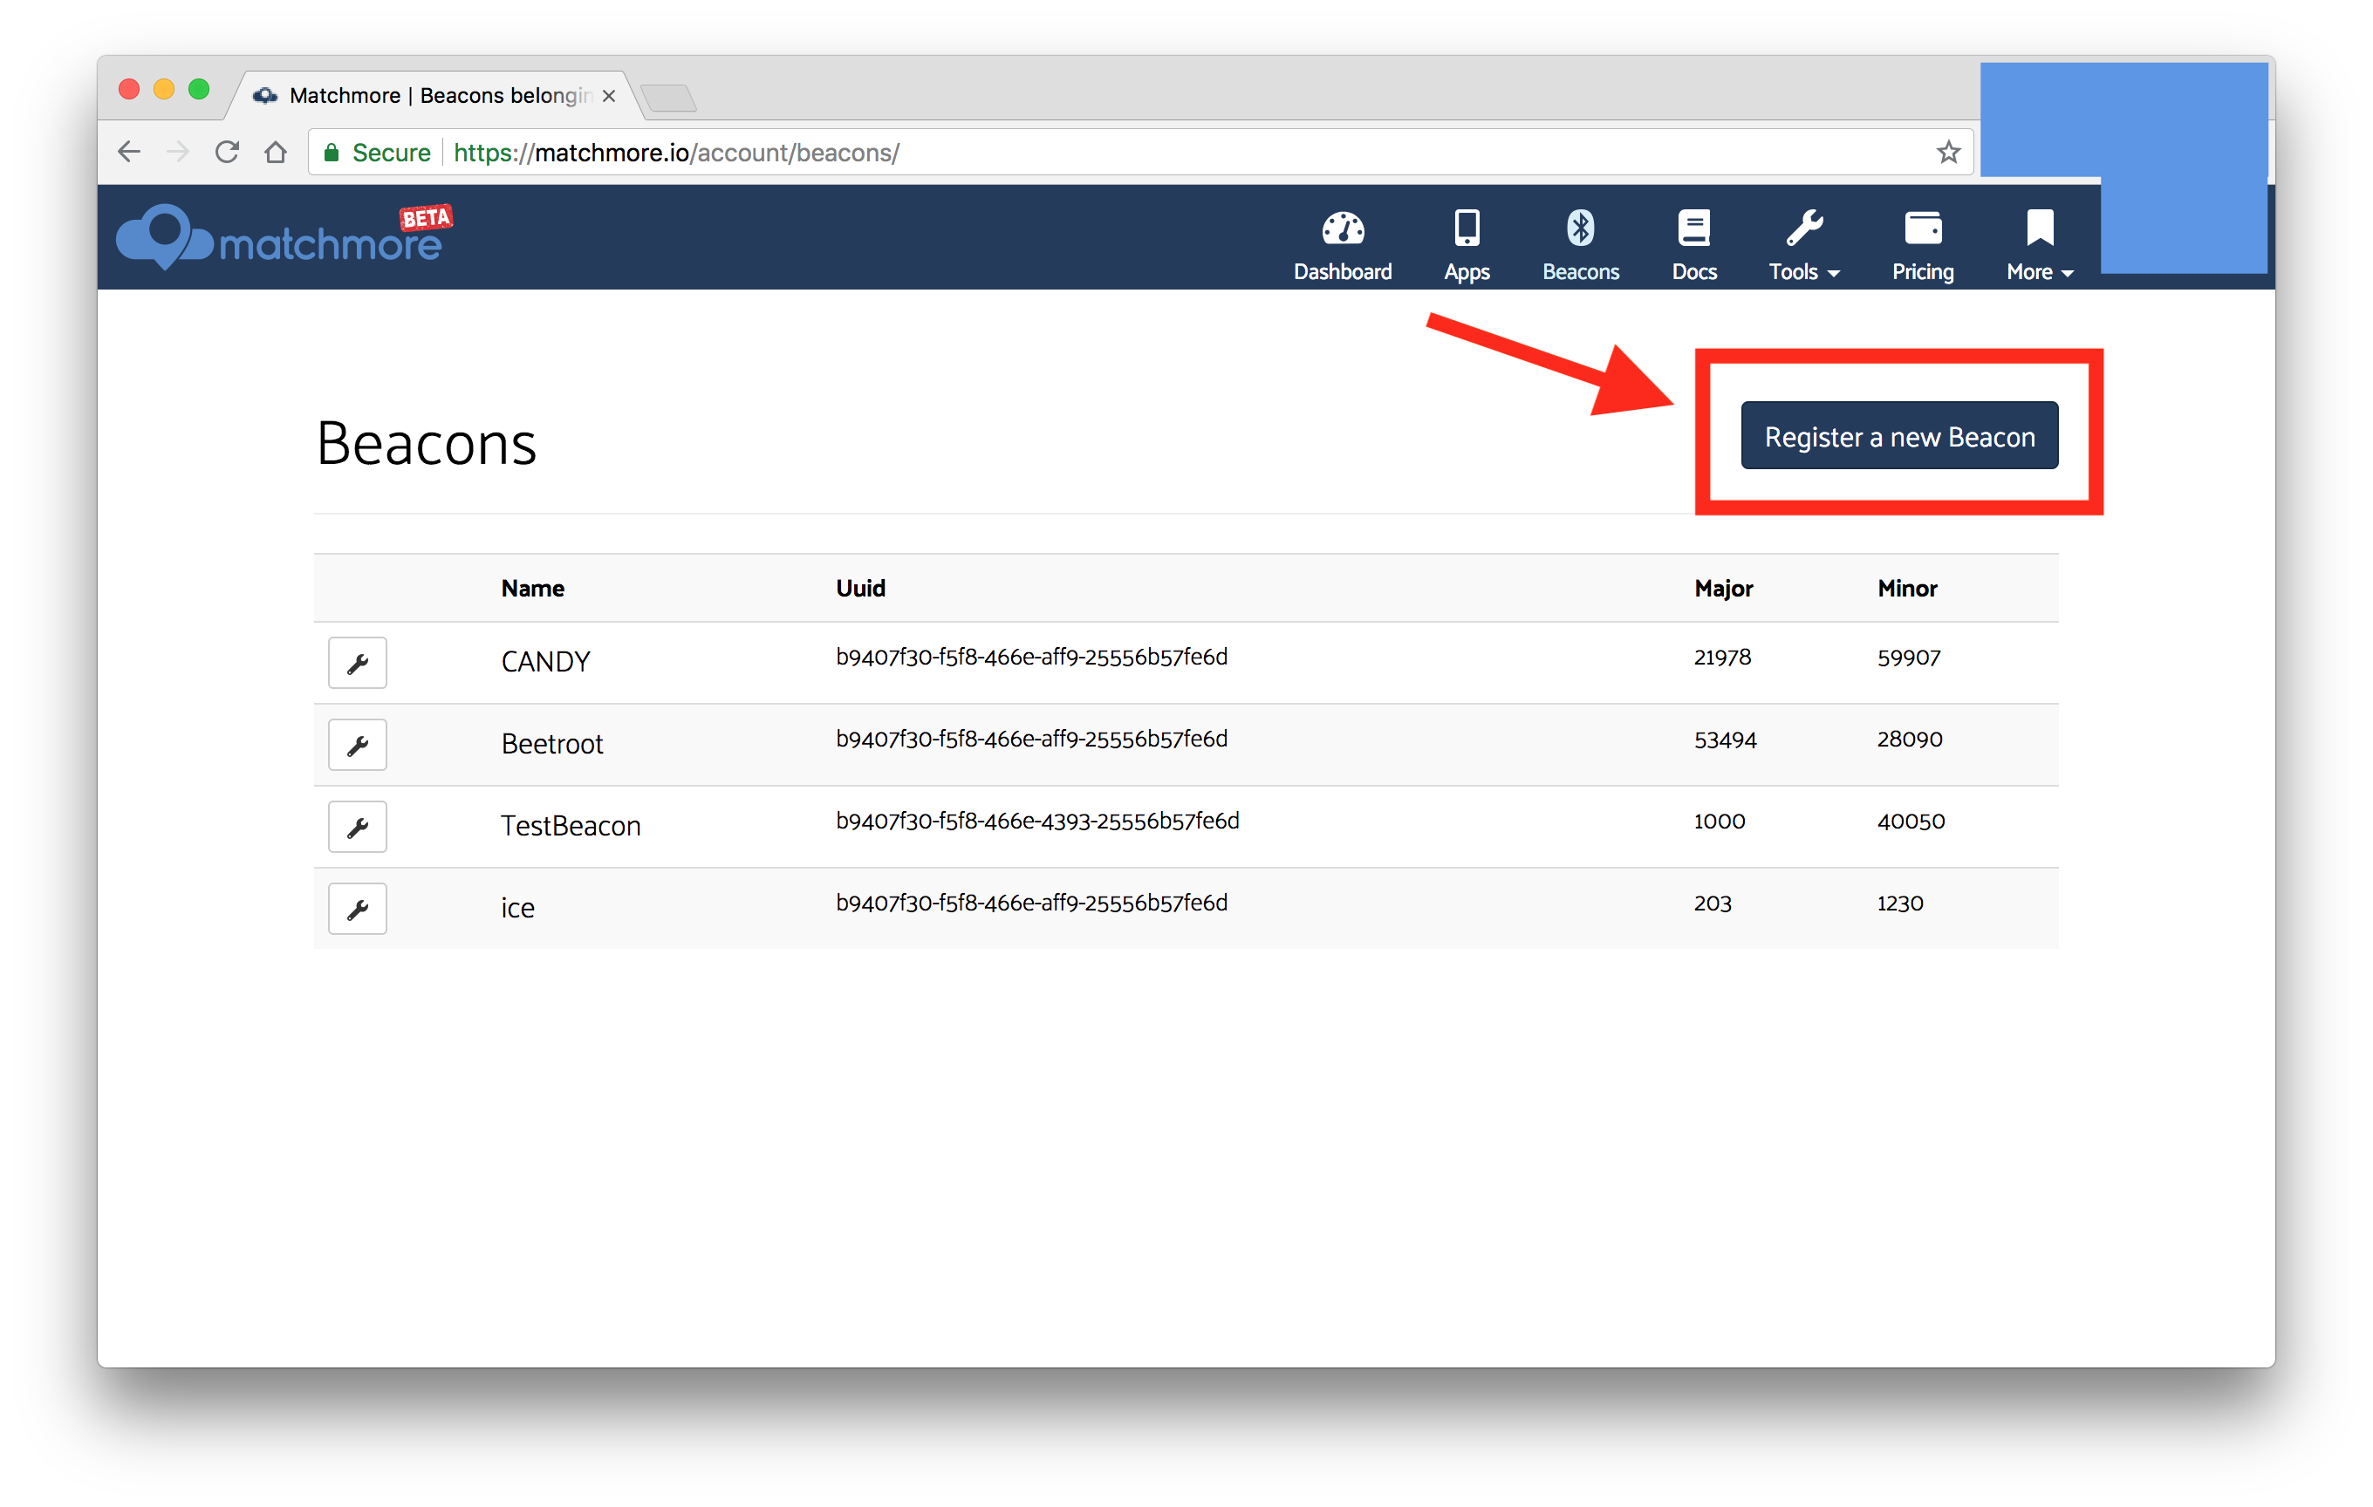Edit CANDY beacon via wrench button
This screenshot has height=1507, width=2373.
pyautogui.click(x=357, y=663)
